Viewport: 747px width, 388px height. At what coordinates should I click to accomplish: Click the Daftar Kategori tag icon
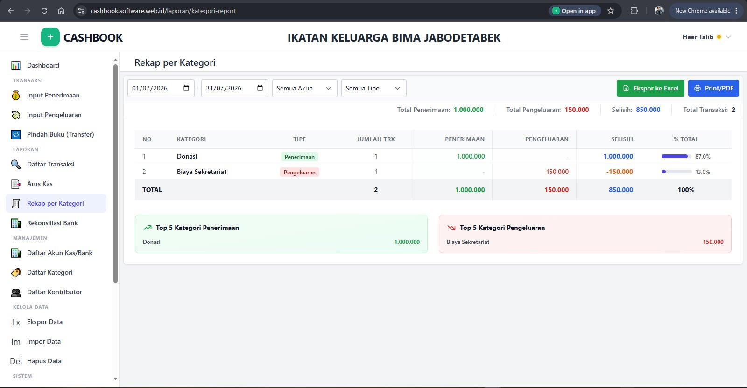tap(16, 273)
